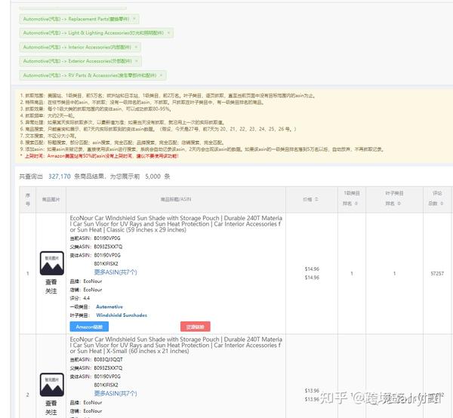Select brand EcoNour in row 2

(x=93, y=402)
